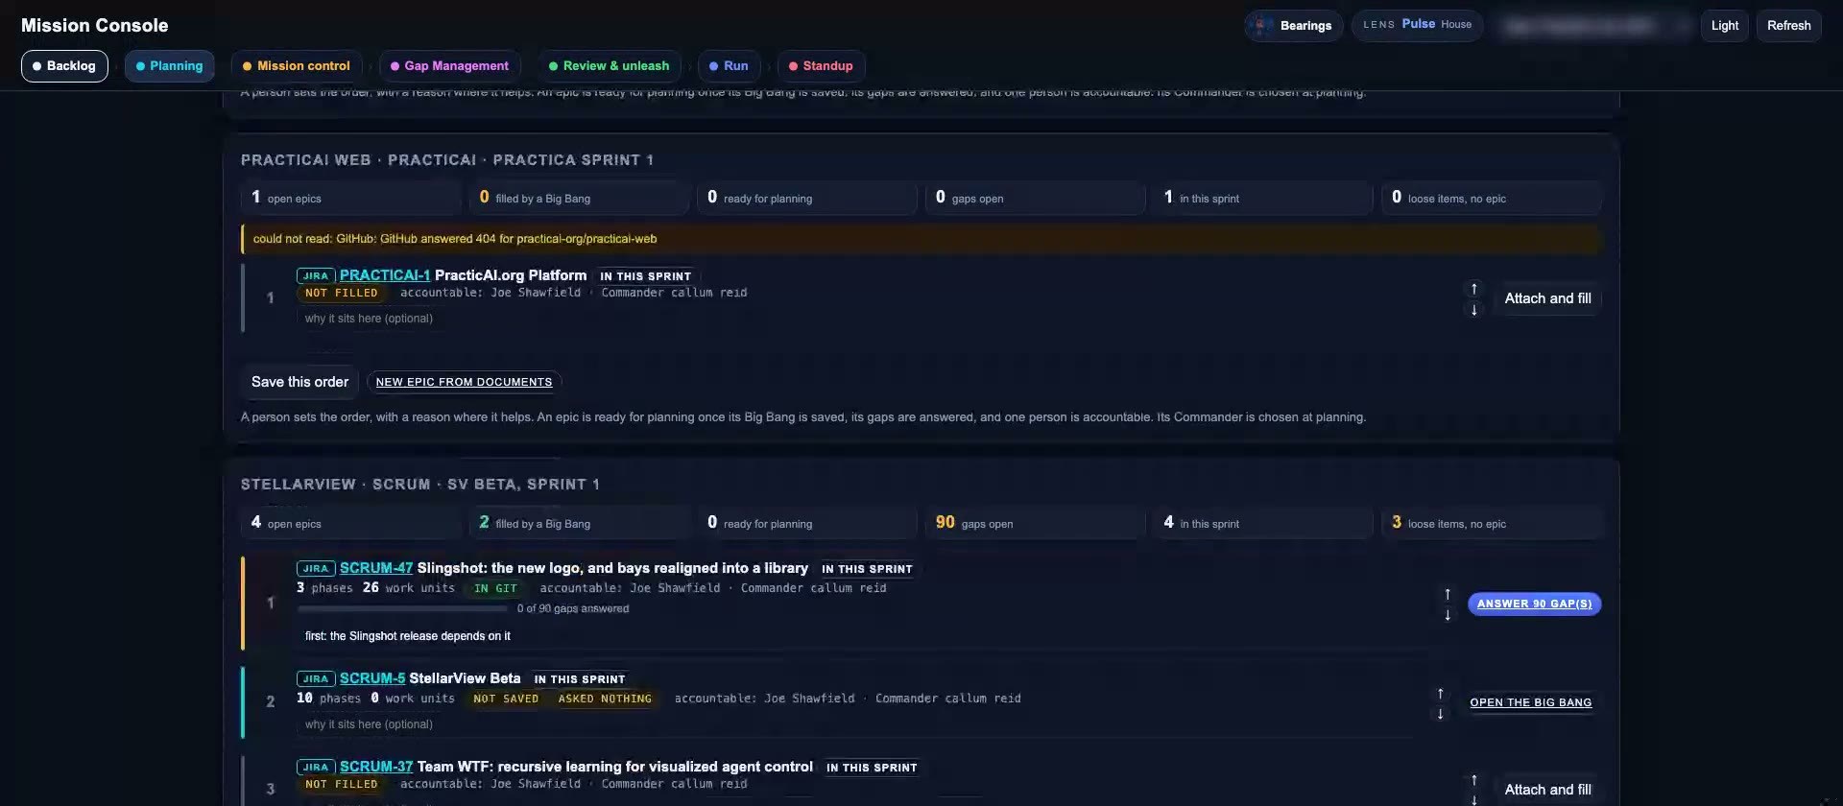Image resolution: width=1843 pixels, height=806 pixels.
Task: Refresh the Mission Console
Action: pos(1788,26)
